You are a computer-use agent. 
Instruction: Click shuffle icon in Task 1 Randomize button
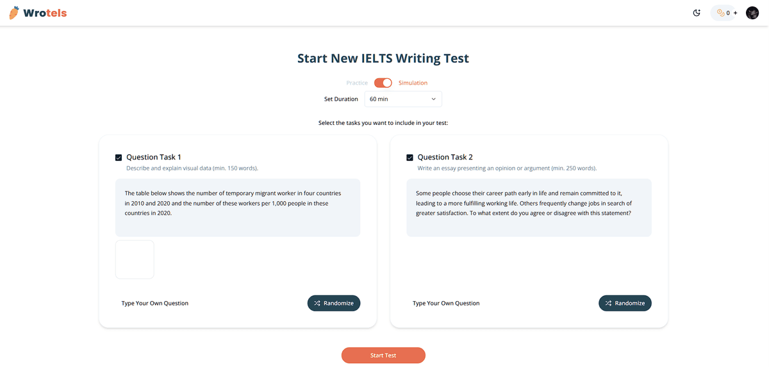pyautogui.click(x=317, y=303)
